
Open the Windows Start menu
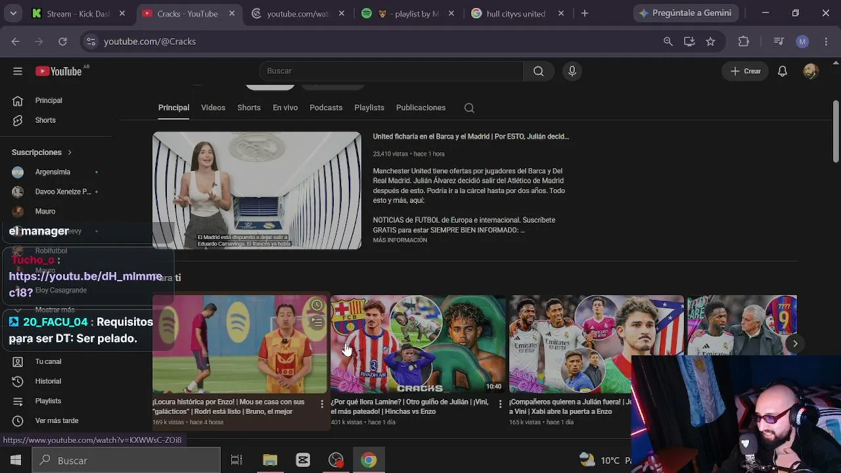pyautogui.click(x=16, y=461)
